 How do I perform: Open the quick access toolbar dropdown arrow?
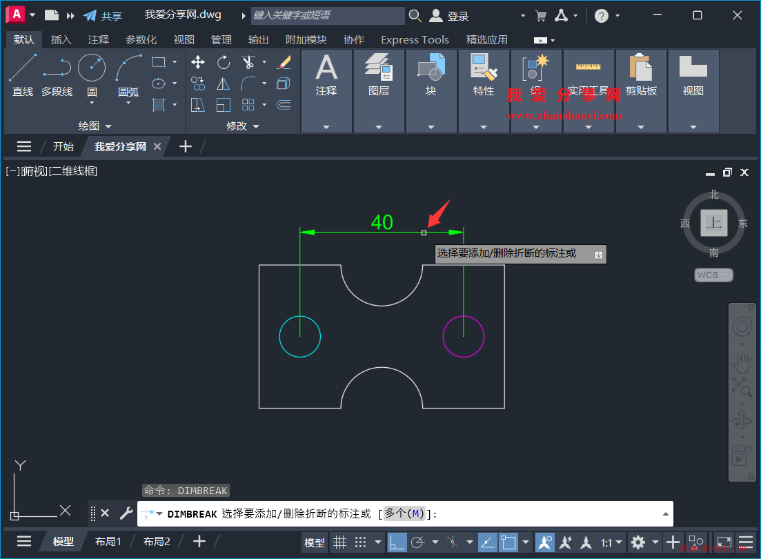pos(70,16)
